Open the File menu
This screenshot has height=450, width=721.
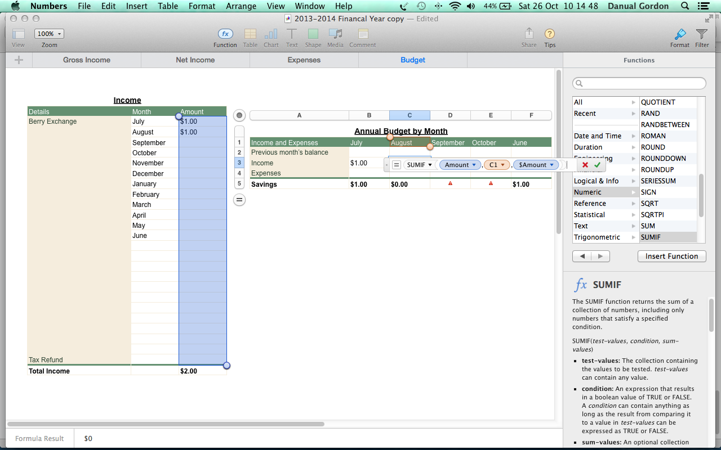[x=84, y=6]
